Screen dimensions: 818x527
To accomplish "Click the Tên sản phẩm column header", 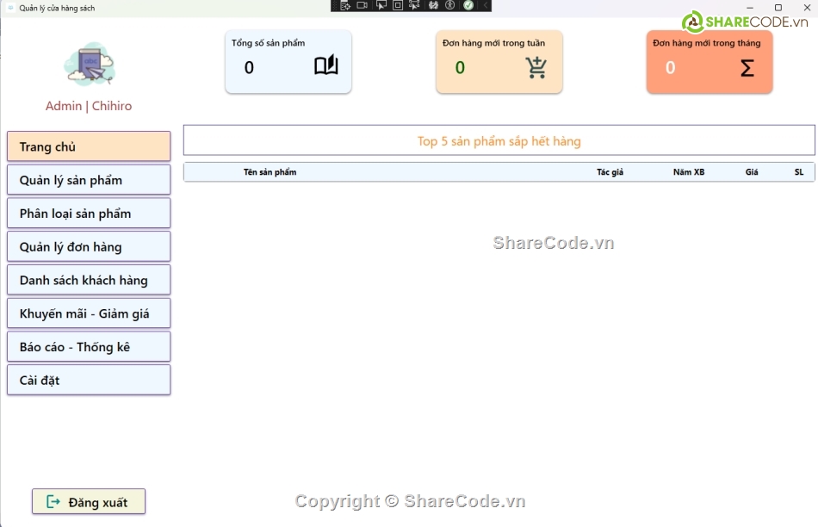I will coord(270,172).
